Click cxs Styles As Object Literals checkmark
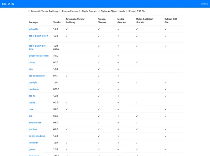 (137, 116)
